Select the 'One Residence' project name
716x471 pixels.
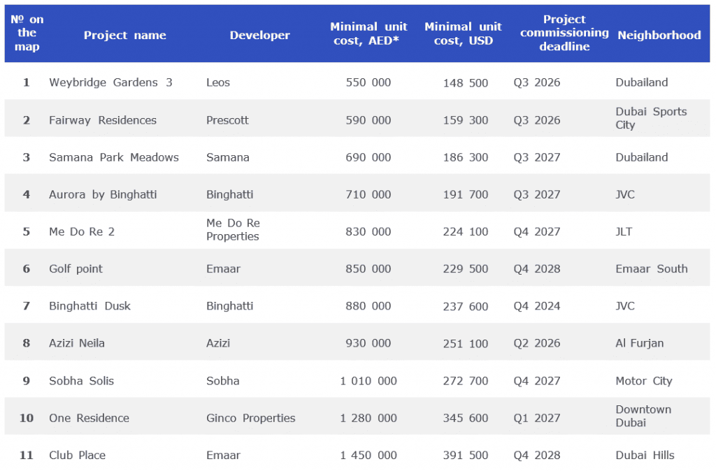(89, 418)
